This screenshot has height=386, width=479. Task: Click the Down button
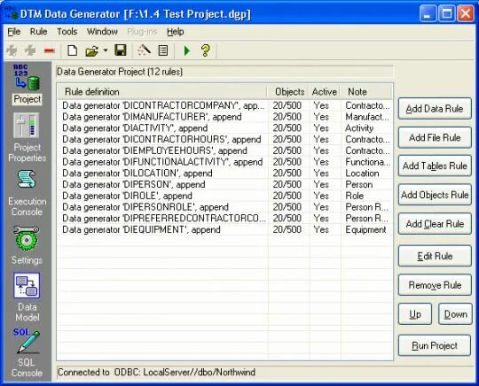[455, 314]
